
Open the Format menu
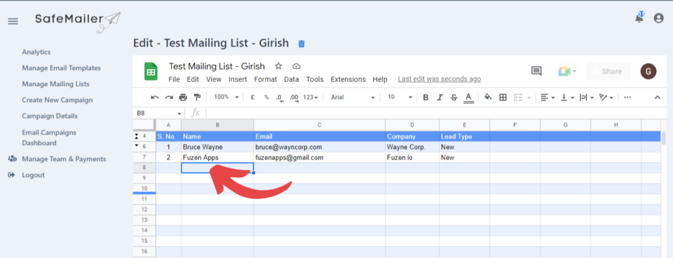point(266,79)
